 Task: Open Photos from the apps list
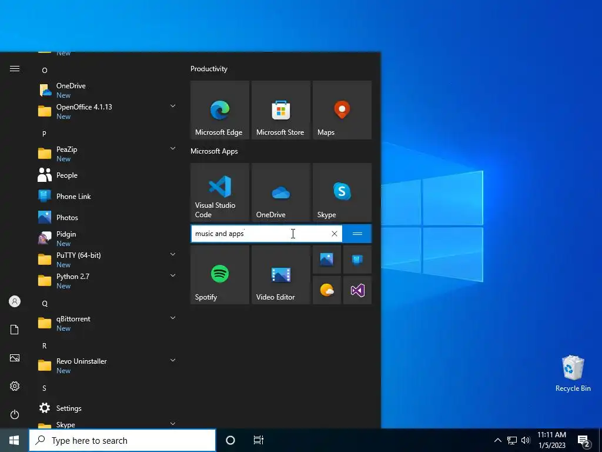[x=108, y=218]
